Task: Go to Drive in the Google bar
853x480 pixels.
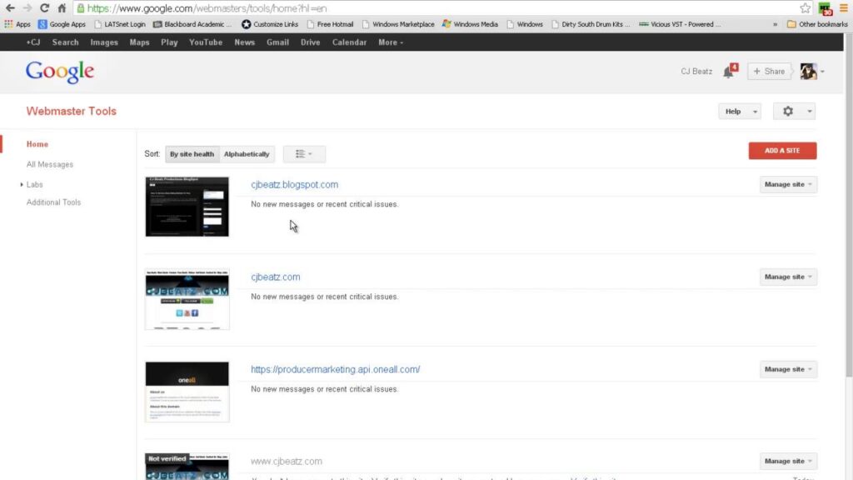Action: [x=310, y=42]
